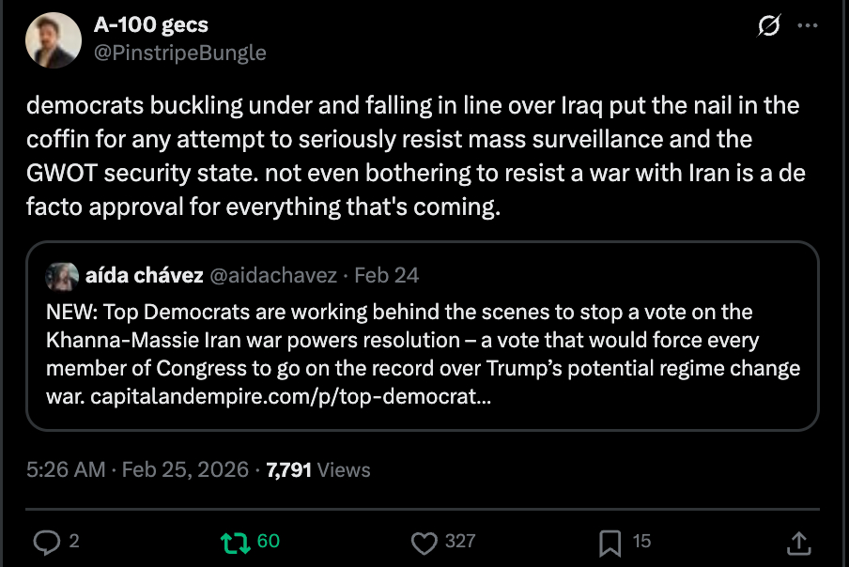View the 7,791 Views analytics

click(x=318, y=469)
